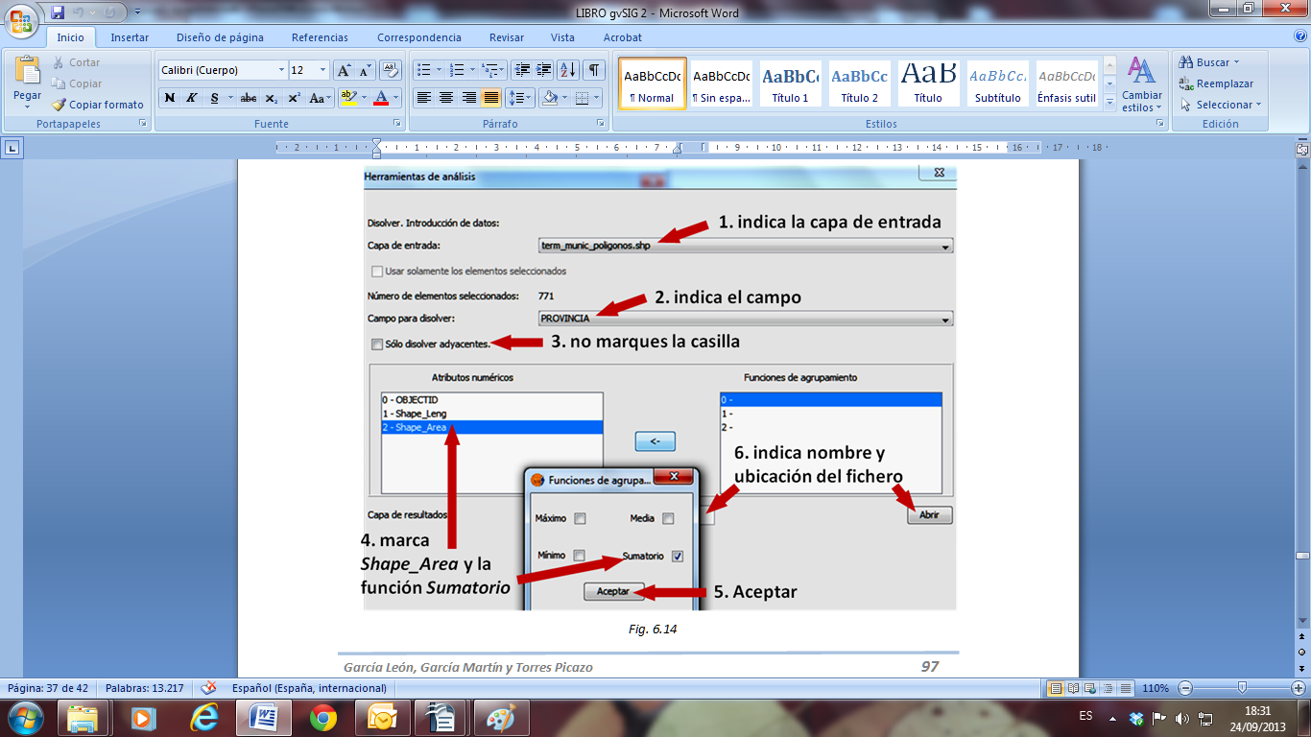
Task: Align text to the left
Action: [423, 98]
